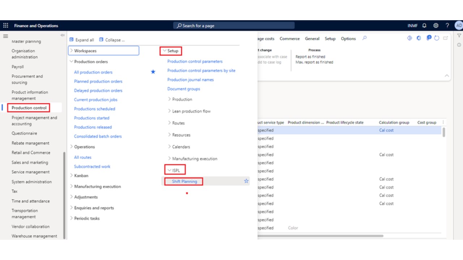Open the AD user account avatar
463x260 pixels.
point(459,26)
